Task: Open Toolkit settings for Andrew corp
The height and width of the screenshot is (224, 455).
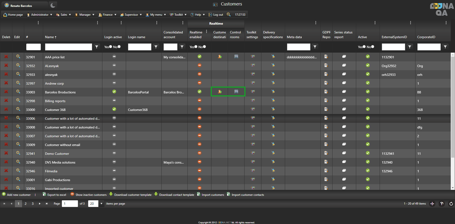Action: pyautogui.click(x=253, y=83)
